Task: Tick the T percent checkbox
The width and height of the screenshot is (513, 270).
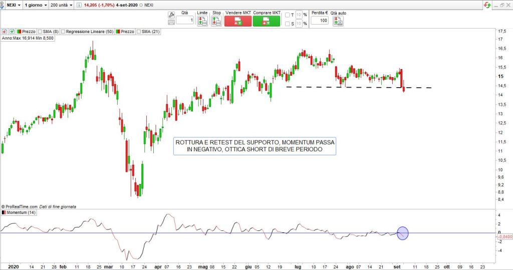Action: coord(288,15)
